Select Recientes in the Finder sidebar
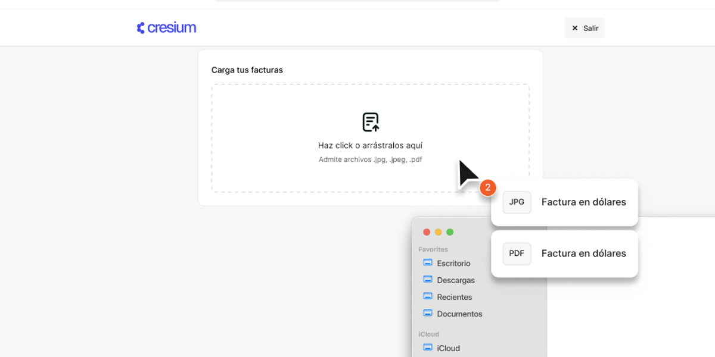Viewport: 715px width, 357px height. tap(447, 297)
